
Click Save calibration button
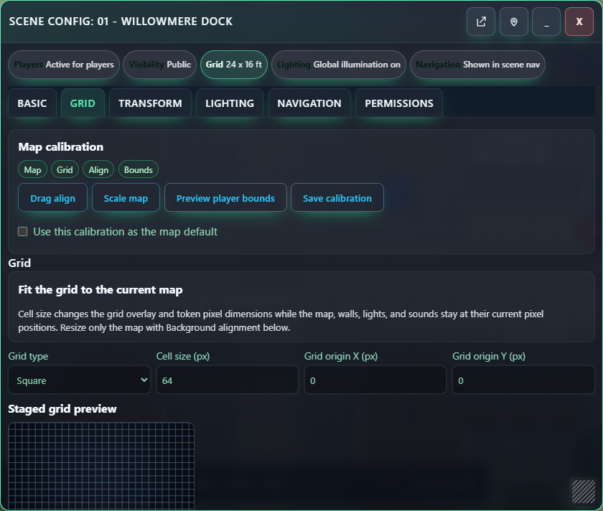[x=337, y=197]
